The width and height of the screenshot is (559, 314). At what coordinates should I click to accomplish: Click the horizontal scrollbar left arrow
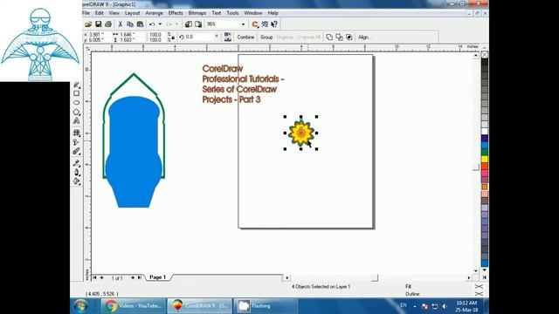click(287, 277)
